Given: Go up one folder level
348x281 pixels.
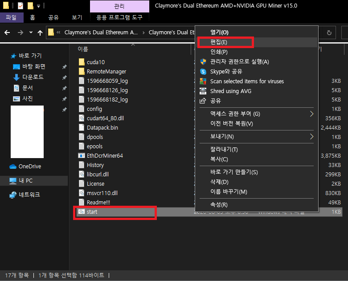Looking at the screenshot, I should [x=40, y=33].
